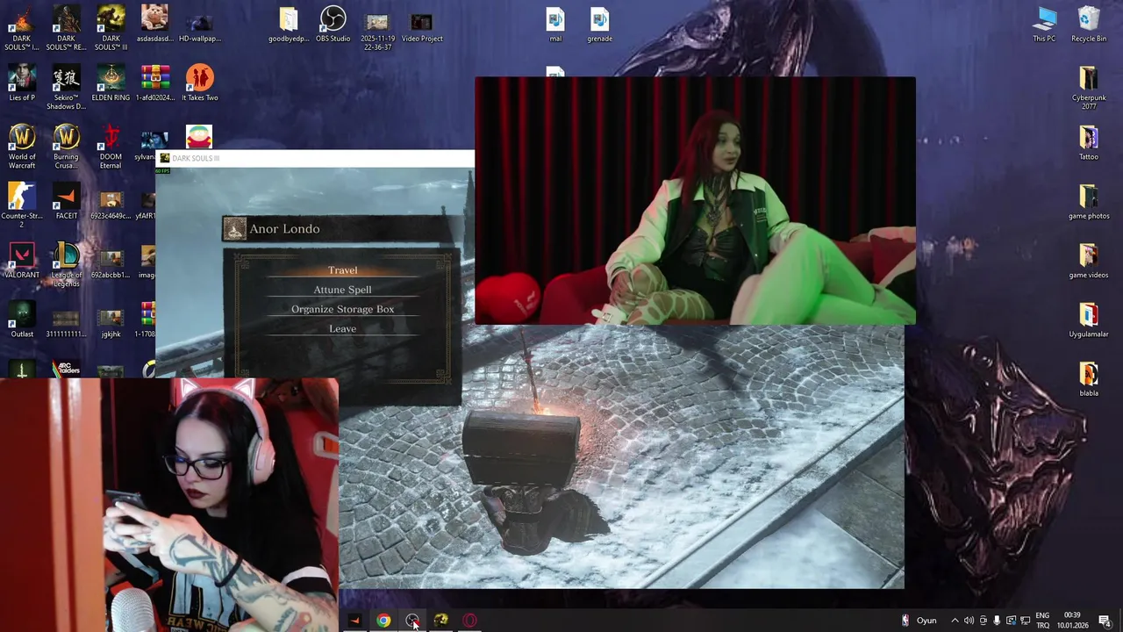Select Travel in the bonfire menu
Image resolution: width=1123 pixels, height=632 pixels.
[342, 270]
